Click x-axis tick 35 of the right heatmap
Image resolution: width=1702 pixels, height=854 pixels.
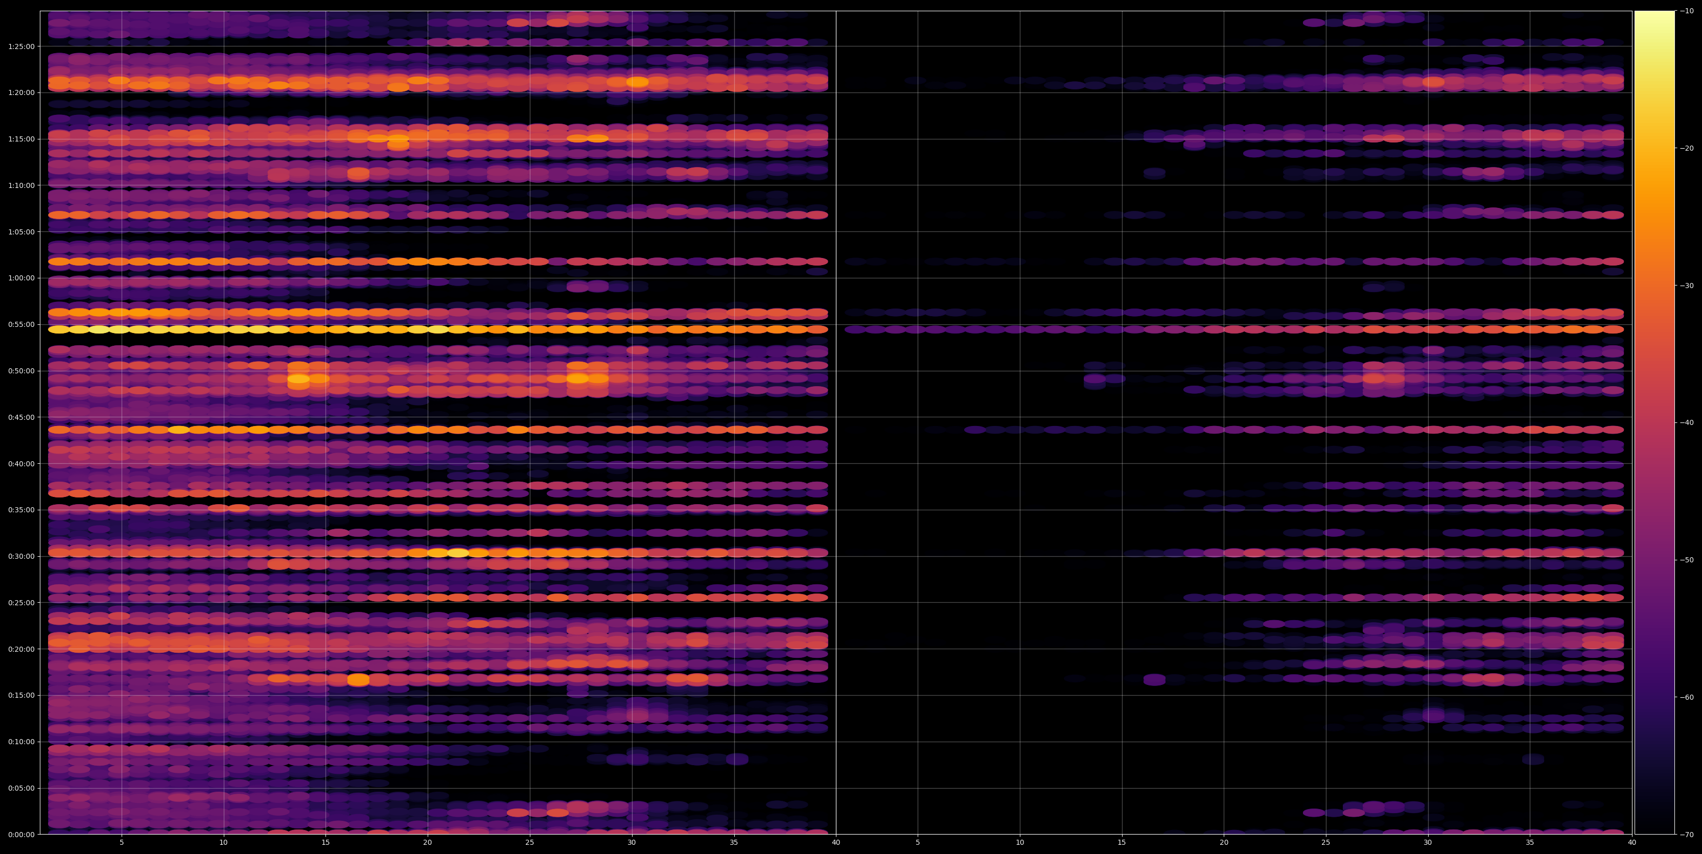(1530, 843)
